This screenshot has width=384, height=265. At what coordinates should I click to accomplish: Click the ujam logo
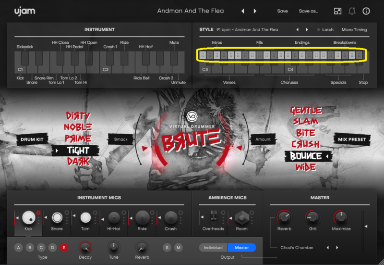pos(24,11)
